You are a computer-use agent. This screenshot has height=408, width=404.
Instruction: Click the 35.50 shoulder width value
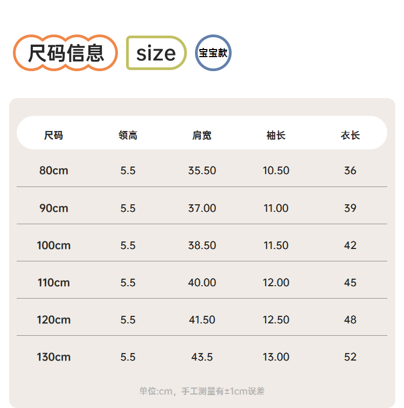(202, 170)
